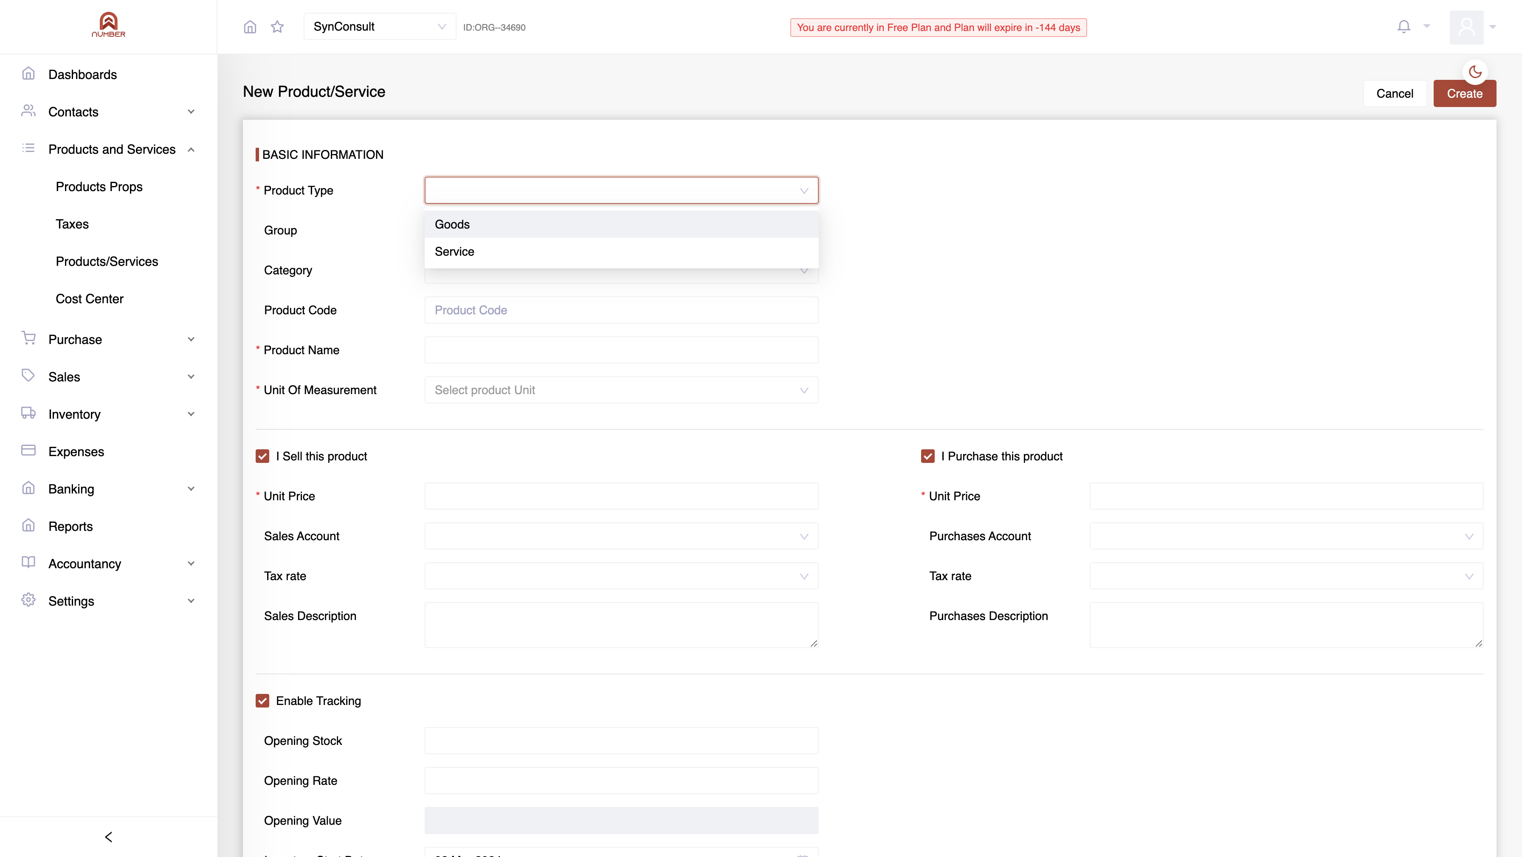The image size is (1522, 857).
Task: Open Products Props in sidebar
Action: [x=99, y=187]
